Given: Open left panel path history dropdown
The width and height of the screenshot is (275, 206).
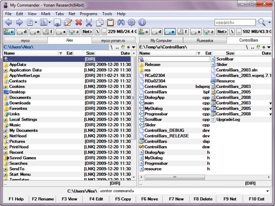Looking at the screenshot, I should pyautogui.click(x=133, y=47).
